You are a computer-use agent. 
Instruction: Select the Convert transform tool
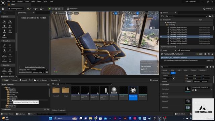[x=4, y=61]
